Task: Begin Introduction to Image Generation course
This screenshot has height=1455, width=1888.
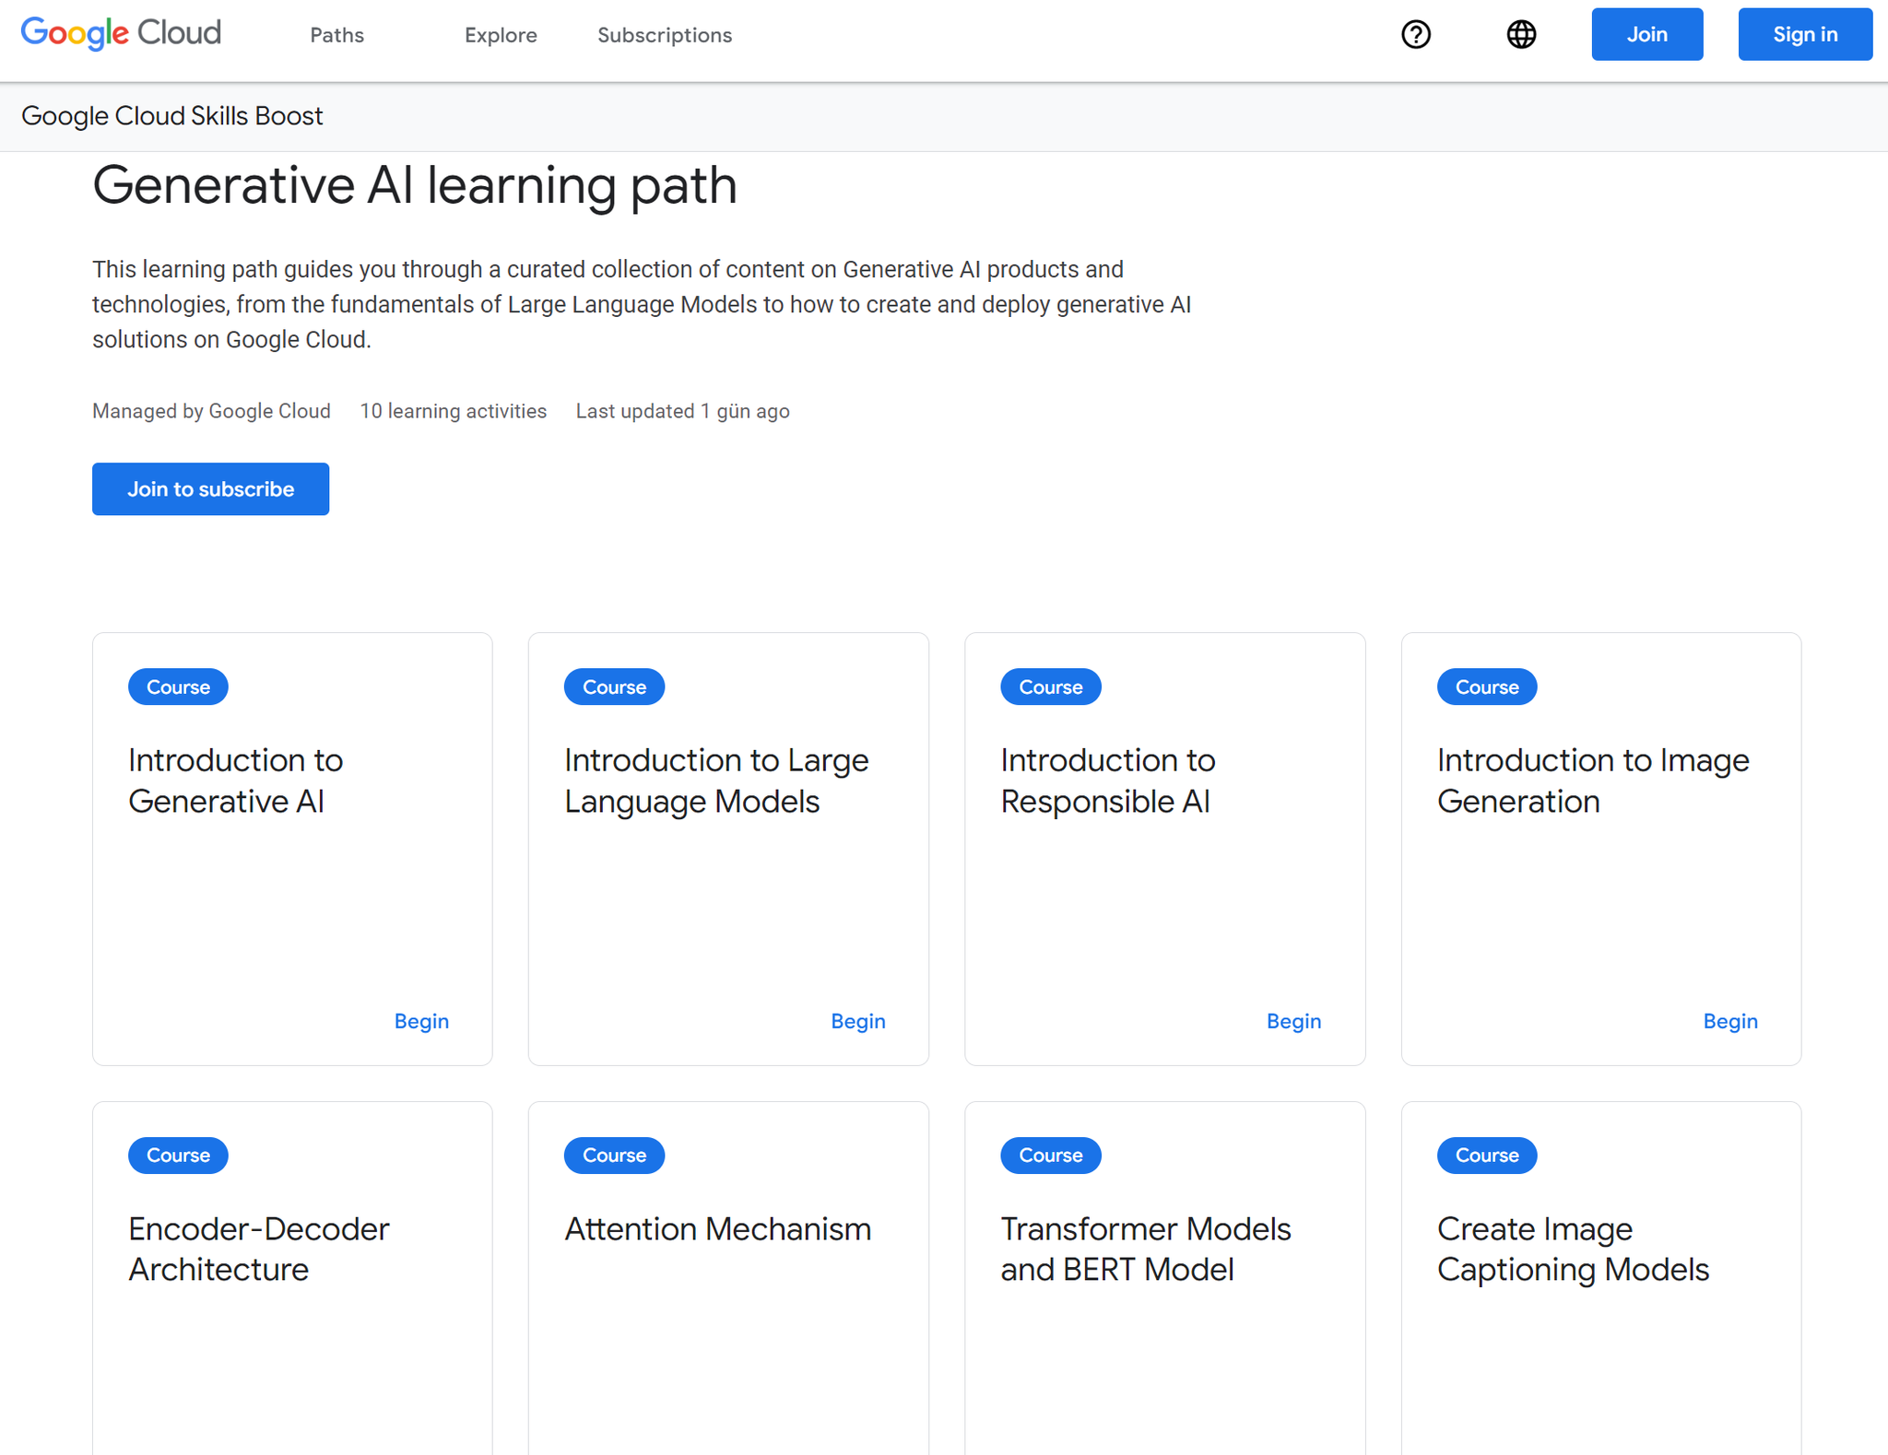Action: pos(1730,1021)
